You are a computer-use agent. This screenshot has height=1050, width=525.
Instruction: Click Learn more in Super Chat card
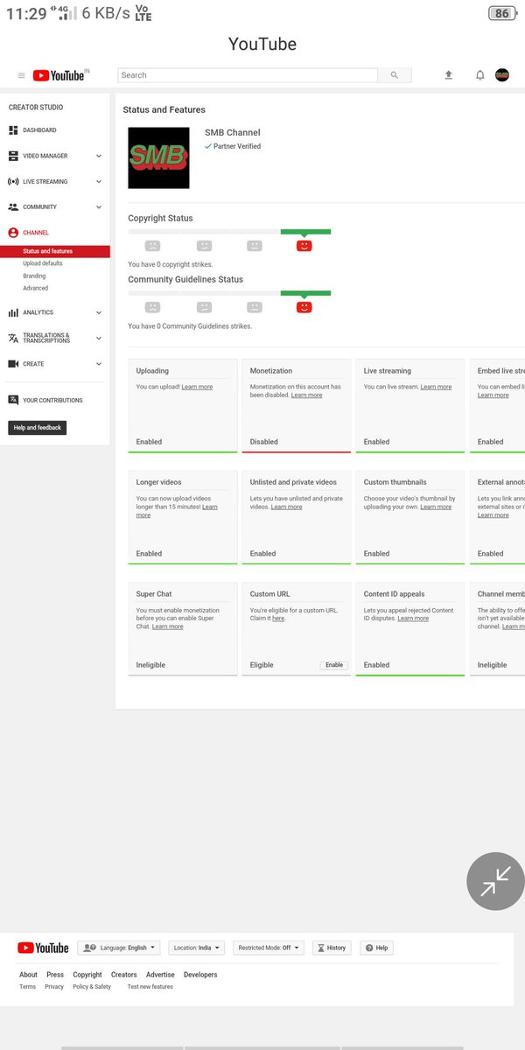pos(168,626)
